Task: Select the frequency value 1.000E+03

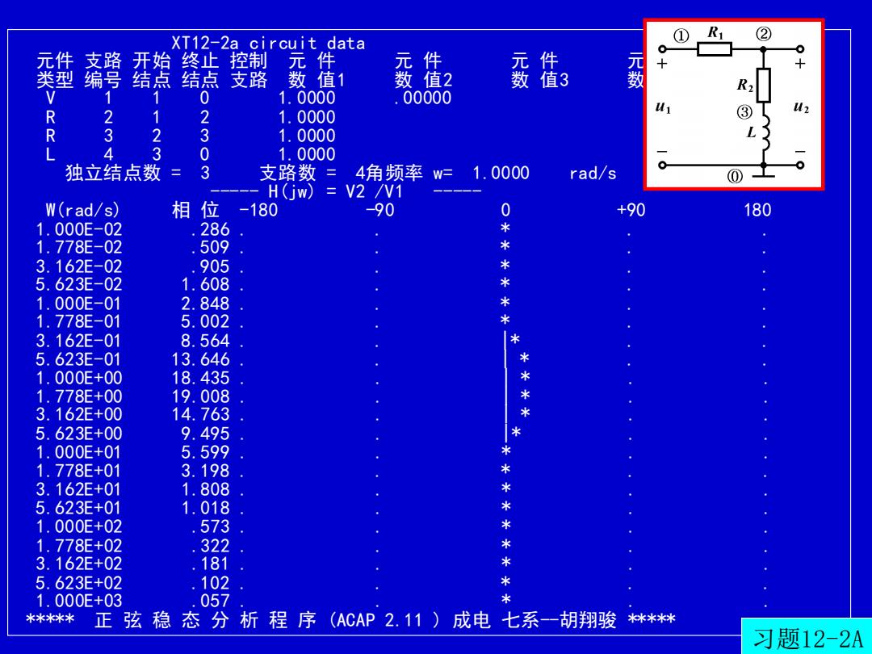Action: [x=79, y=602]
